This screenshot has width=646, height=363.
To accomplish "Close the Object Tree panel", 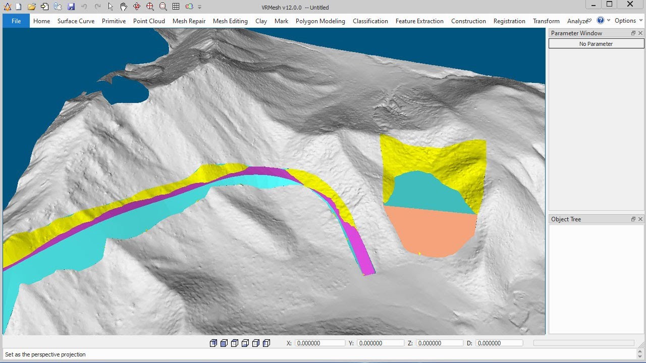I will tap(640, 219).
